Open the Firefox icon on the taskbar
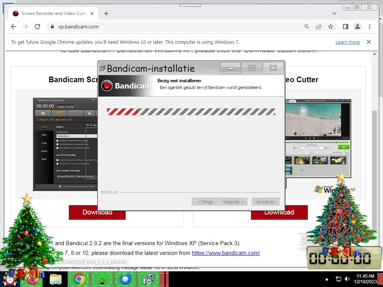 point(33,279)
